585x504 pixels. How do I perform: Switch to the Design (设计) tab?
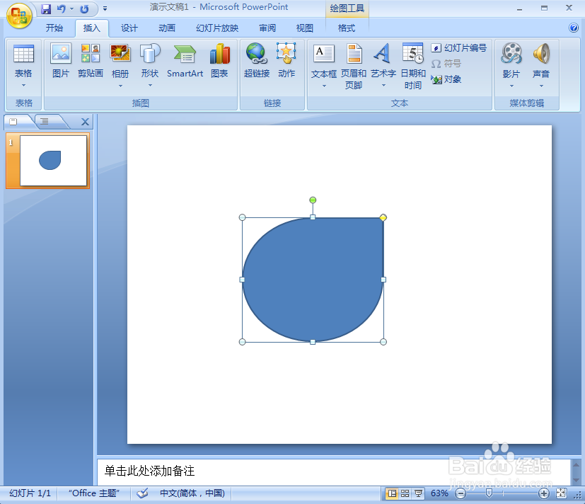click(x=129, y=28)
